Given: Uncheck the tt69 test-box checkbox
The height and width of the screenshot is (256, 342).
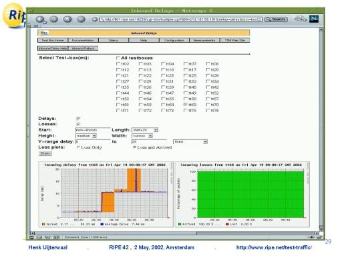Looking at the screenshot, I should point(185,105).
